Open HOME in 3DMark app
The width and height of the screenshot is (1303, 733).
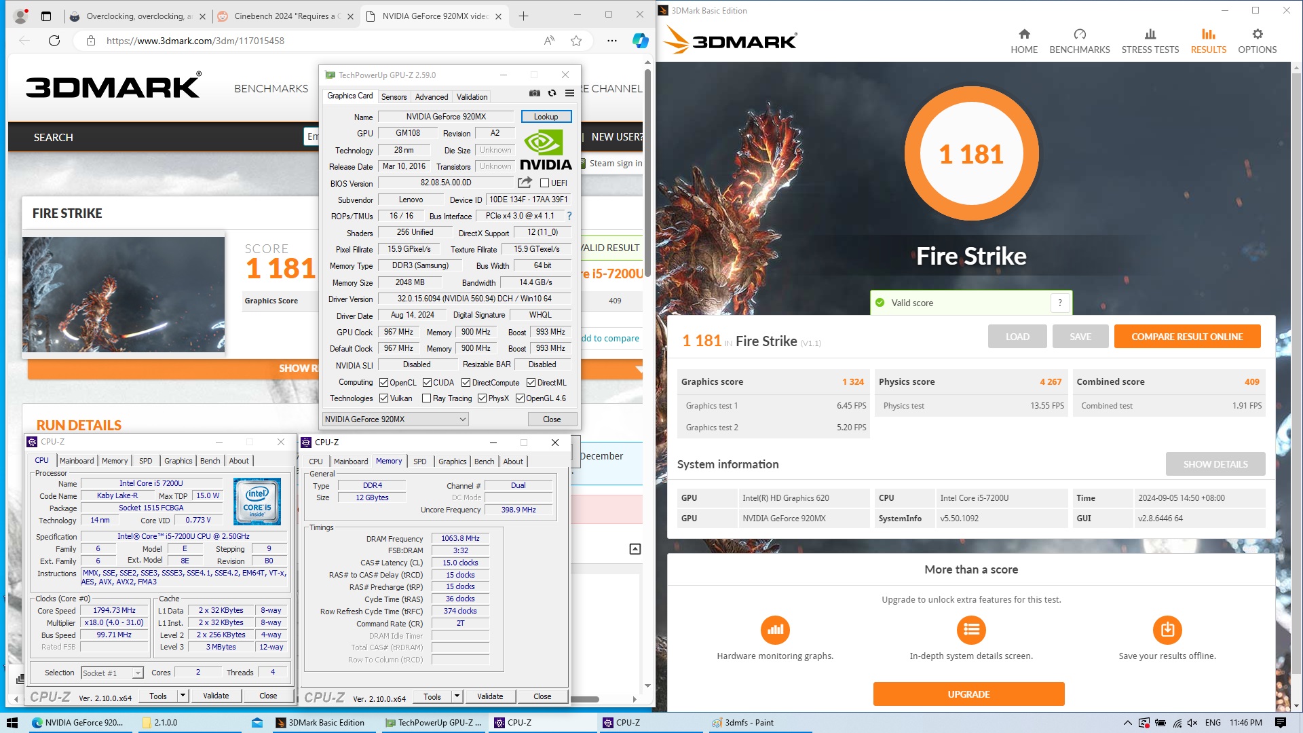[x=1024, y=41]
